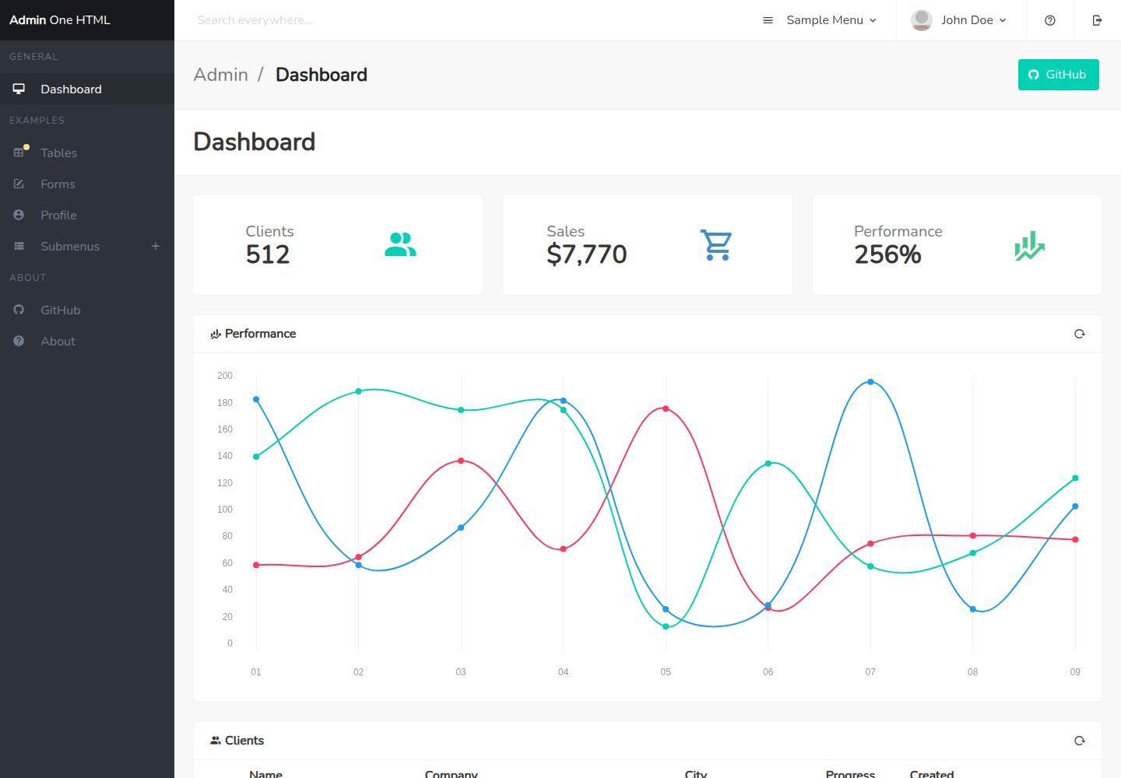Click the 512 clients value
This screenshot has height=778, width=1121.
(x=268, y=254)
